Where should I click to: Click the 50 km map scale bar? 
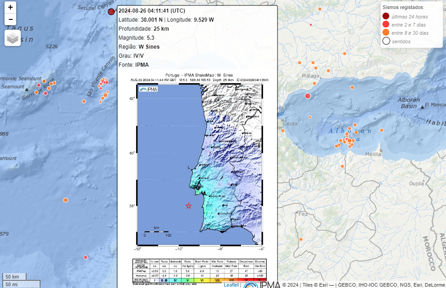click(x=14, y=277)
